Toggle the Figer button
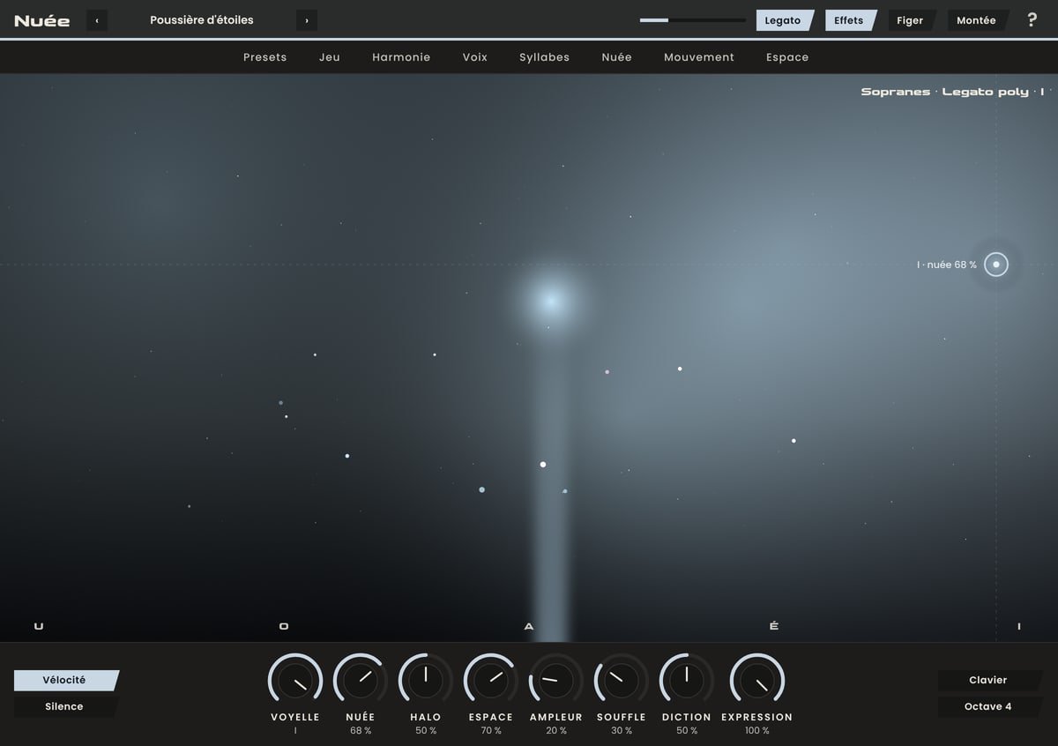 [x=911, y=20]
